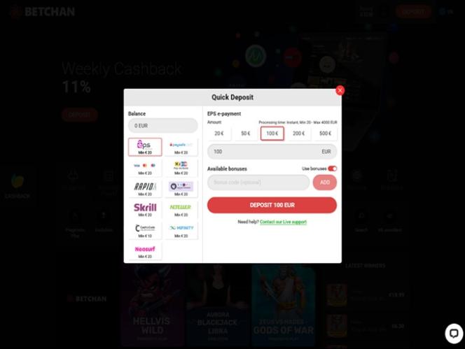465x349 pixels.
Task: Select the MiFinity payment option
Action: tap(181, 231)
